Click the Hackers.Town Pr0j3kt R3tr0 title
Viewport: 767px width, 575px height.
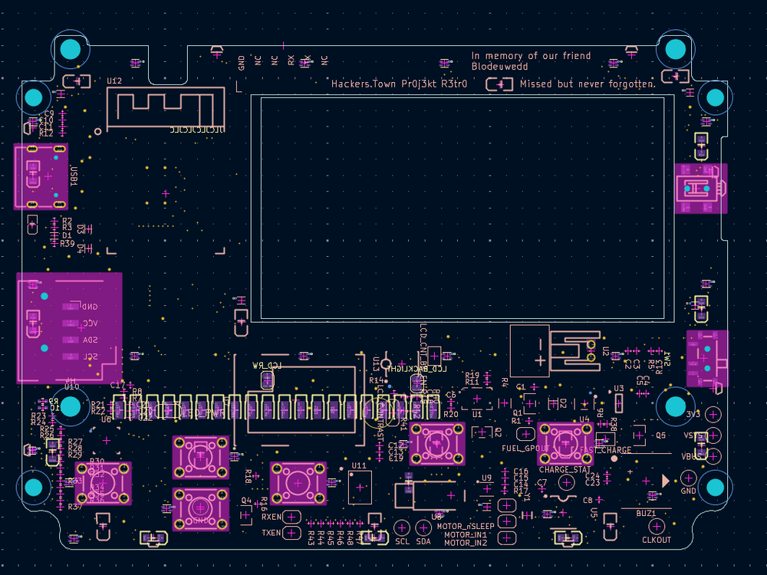point(400,84)
